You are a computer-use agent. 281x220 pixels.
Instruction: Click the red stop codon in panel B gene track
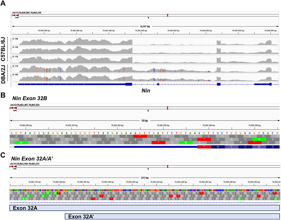(x=204, y=147)
